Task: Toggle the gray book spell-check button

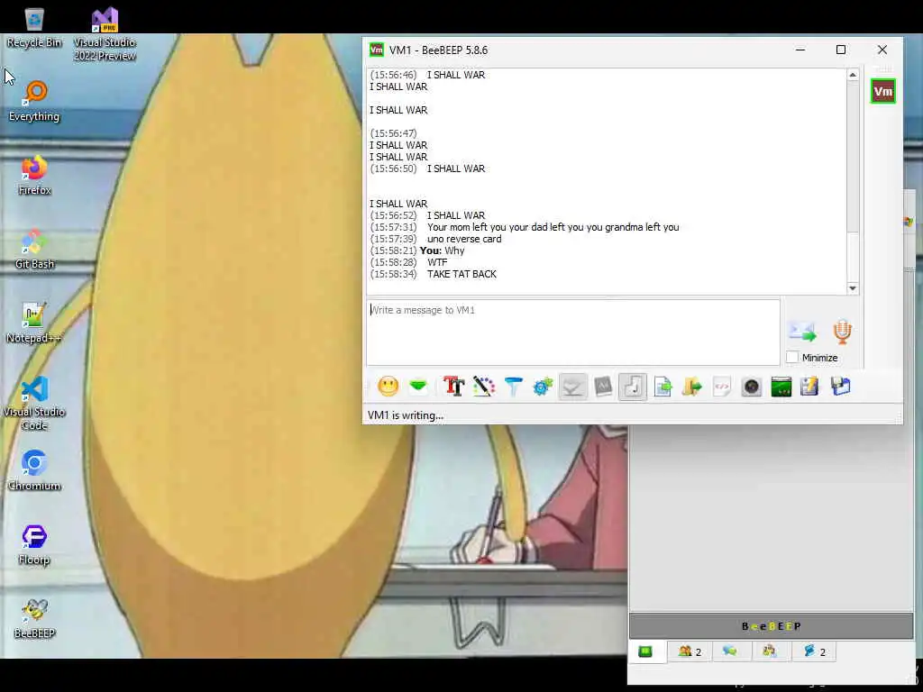Action: 603,387
